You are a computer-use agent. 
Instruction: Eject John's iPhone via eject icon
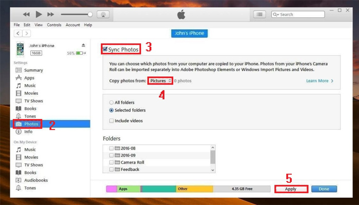point(83,45)
